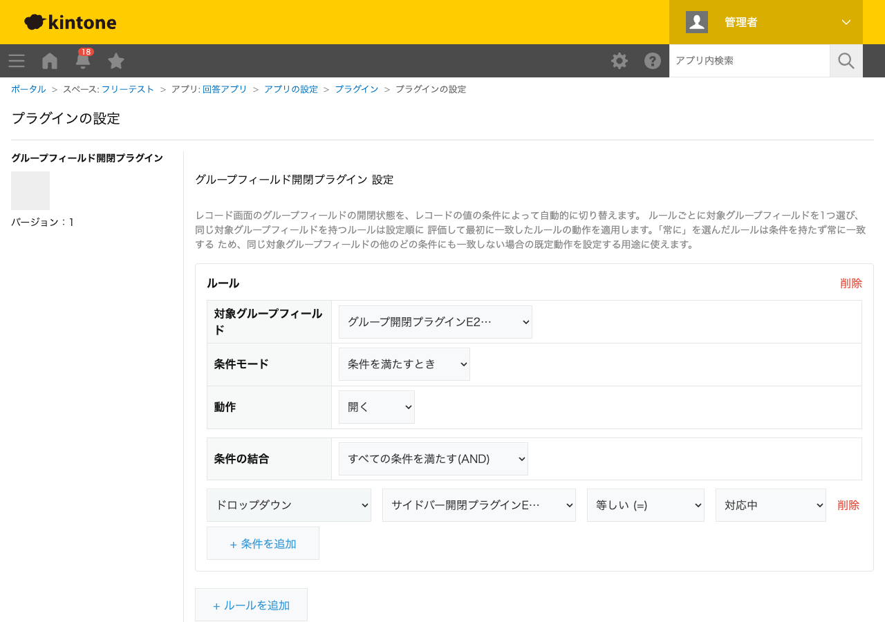This screenshot has height=622, width=885.
Task: Click + ルールを追加 button
Action: pyautogui.click(x=251, y=605)
